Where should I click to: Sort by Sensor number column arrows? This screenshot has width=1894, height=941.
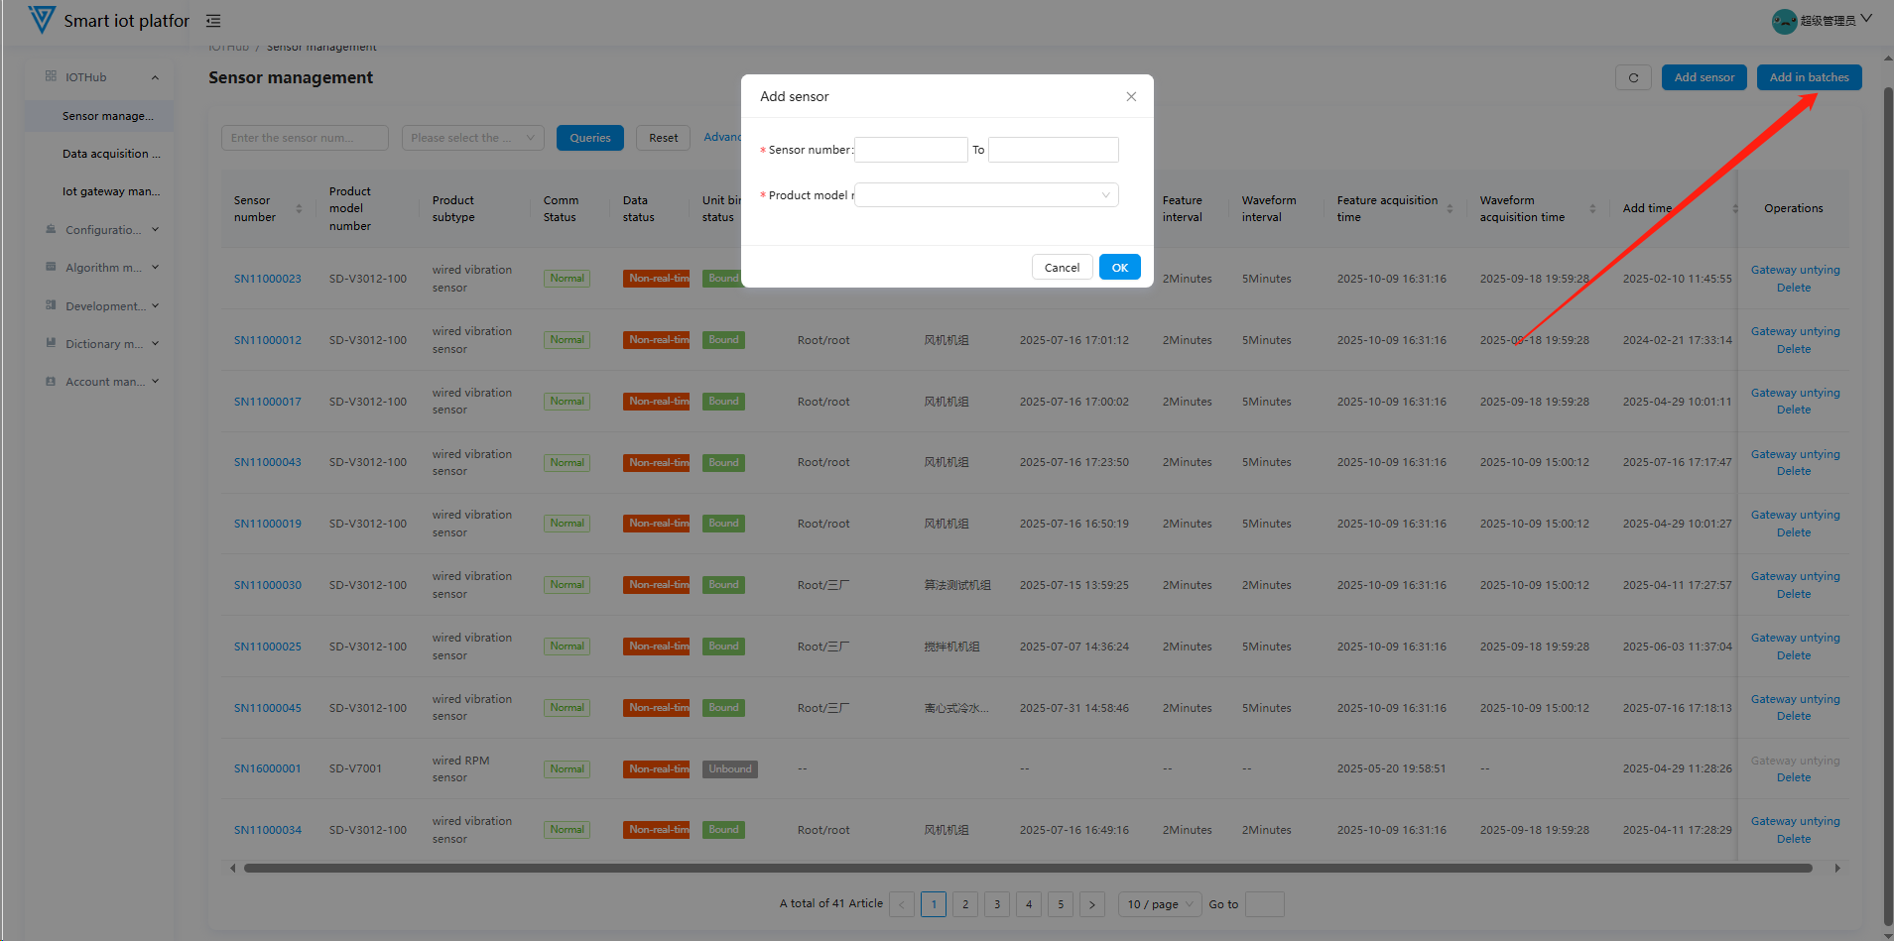coord(299,208)
